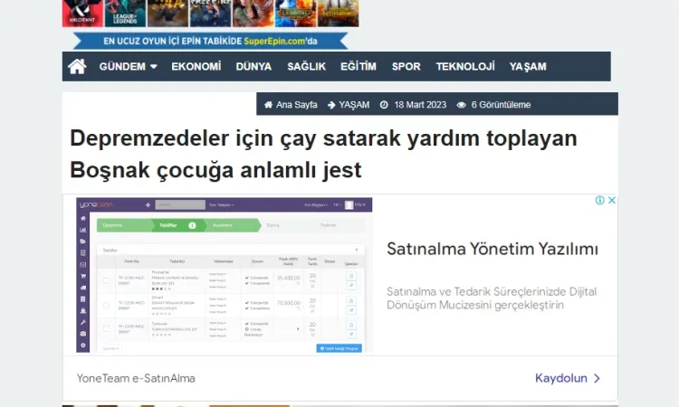Image resolution: width=679 pixels, height=407 pixels.
Task: Open the EKONOMİ section
Action: click(196, 67)
